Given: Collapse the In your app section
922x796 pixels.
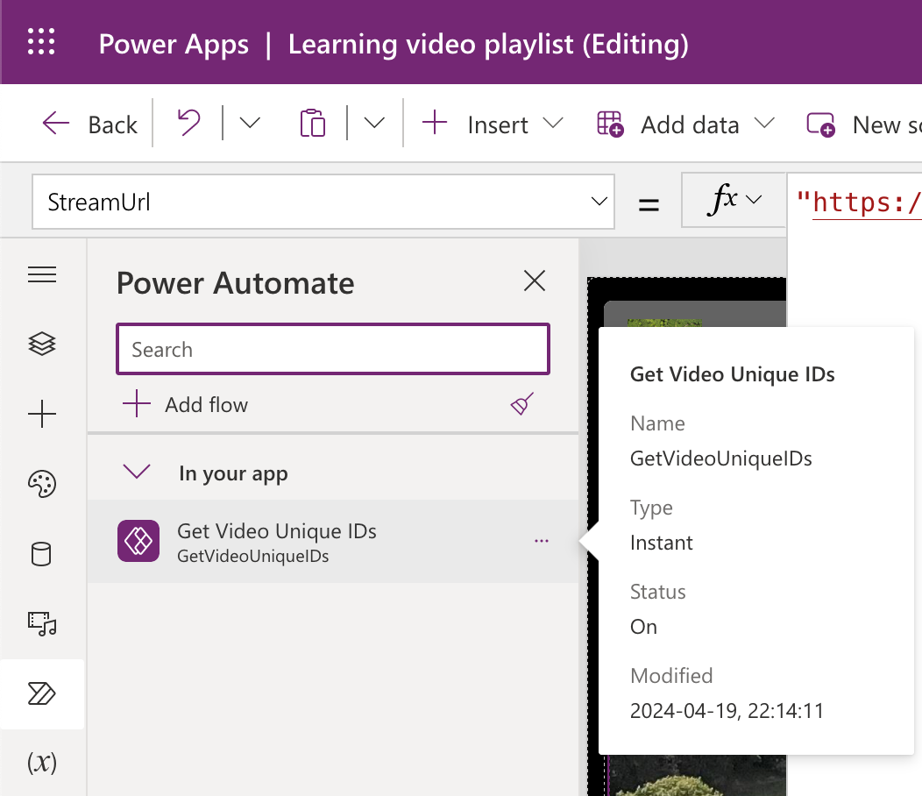Looking at the screenshot, I should point(137,472).
